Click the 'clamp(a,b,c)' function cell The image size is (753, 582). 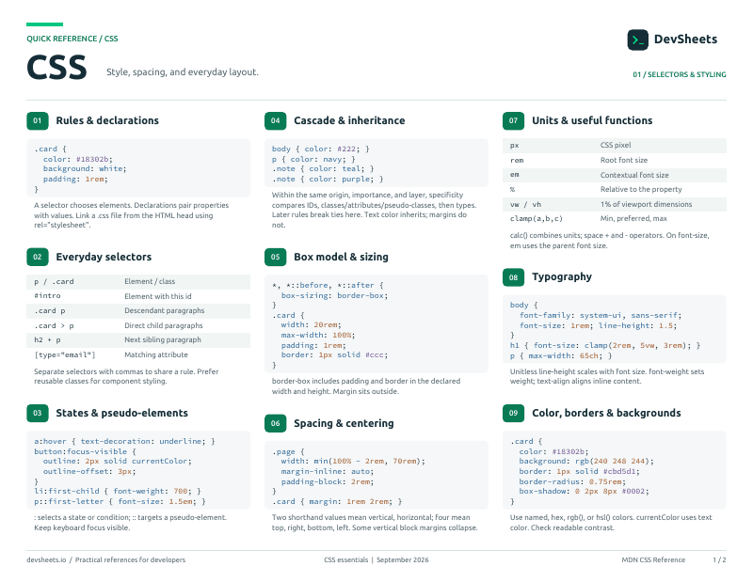pyautogui.click(x=536, y=219)
